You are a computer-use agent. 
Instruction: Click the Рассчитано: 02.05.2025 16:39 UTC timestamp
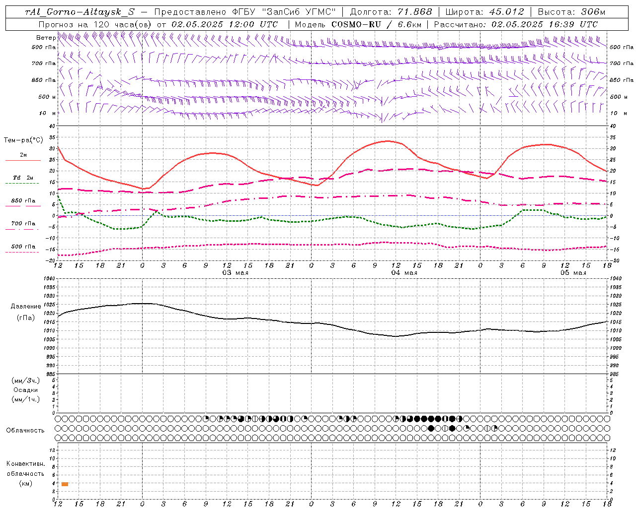[x=516, y=24]
